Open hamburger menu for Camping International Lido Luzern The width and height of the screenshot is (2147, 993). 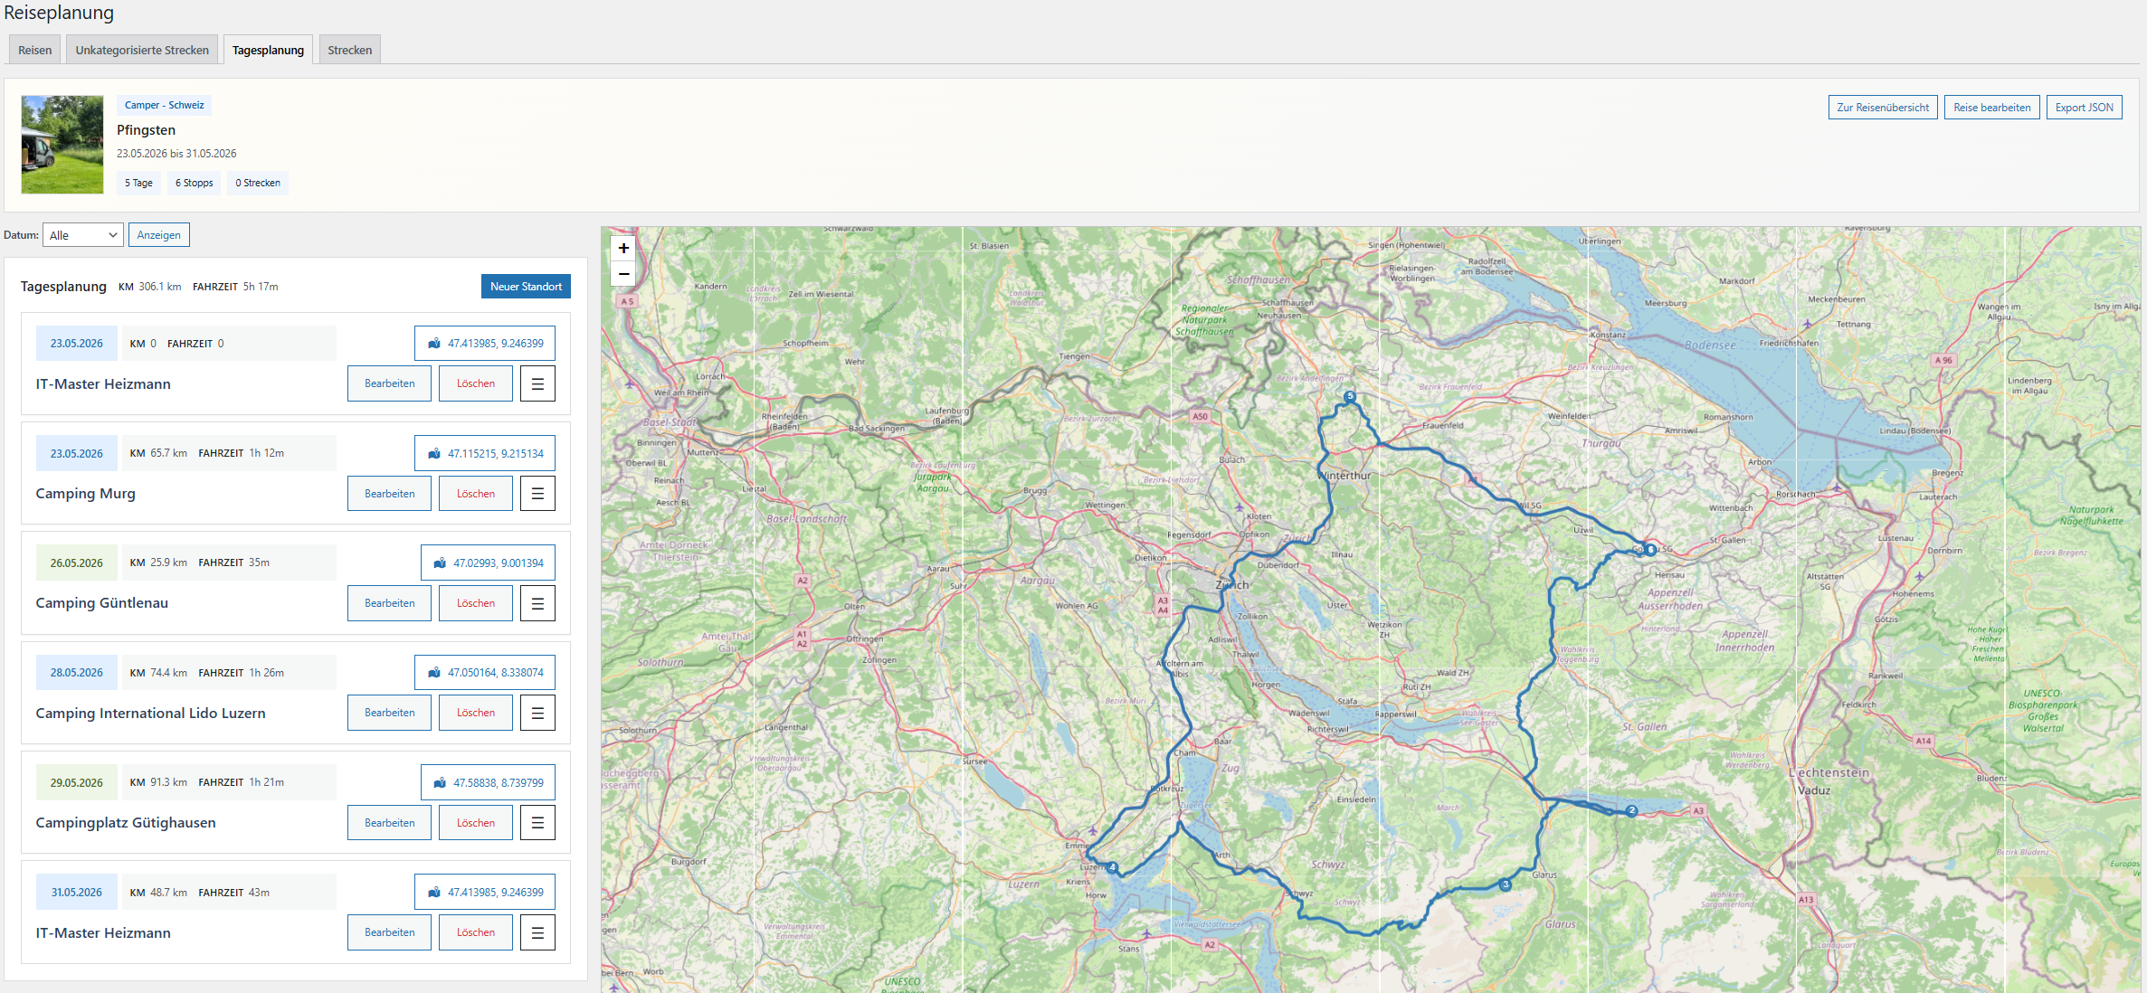pyautogui.click(x=537, y=713)
